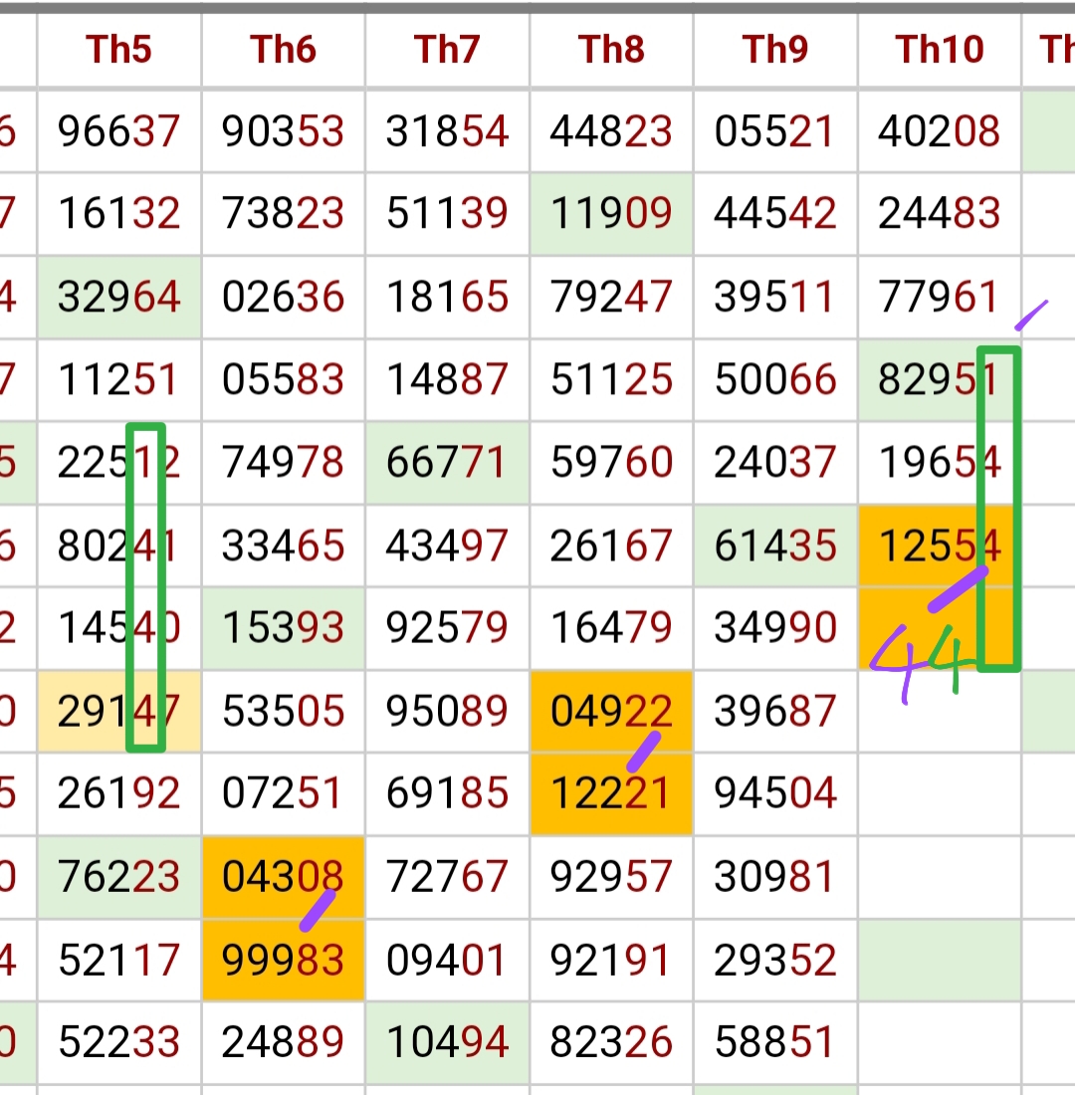Select the green-shaded 76223 cell
Image resolution: width=1075 pixels, height=1095 pixels.
pyautogui.click(x=118, y=877)
